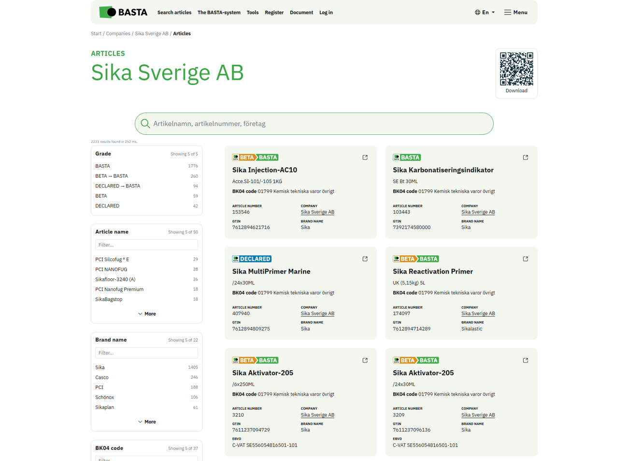Screen dimensions: 628x461
Task: Open The BASTA-system menu item
Action: point(219,13)
